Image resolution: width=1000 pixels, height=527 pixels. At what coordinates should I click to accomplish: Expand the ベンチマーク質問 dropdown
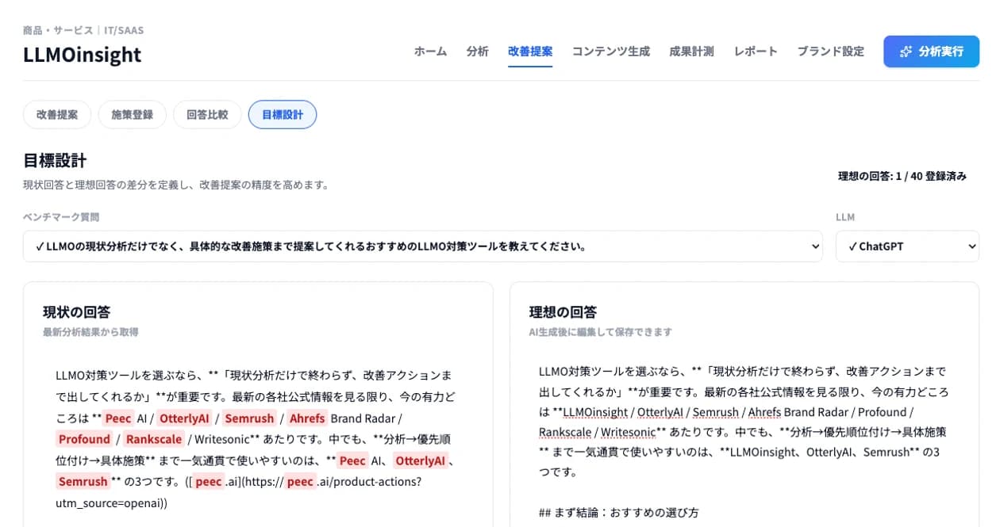pyautogui.click(x=423, y=246)
